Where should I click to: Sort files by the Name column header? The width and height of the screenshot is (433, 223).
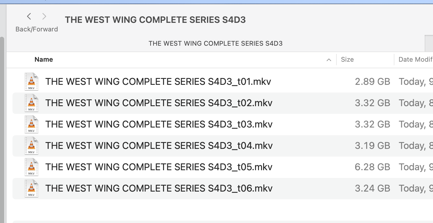tap(44, 59)
